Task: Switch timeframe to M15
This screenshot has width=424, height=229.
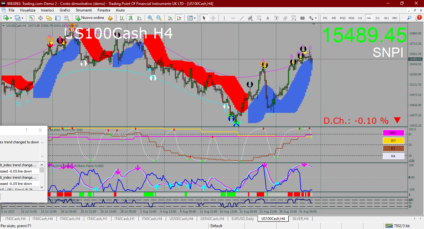Action: point(343,18)
